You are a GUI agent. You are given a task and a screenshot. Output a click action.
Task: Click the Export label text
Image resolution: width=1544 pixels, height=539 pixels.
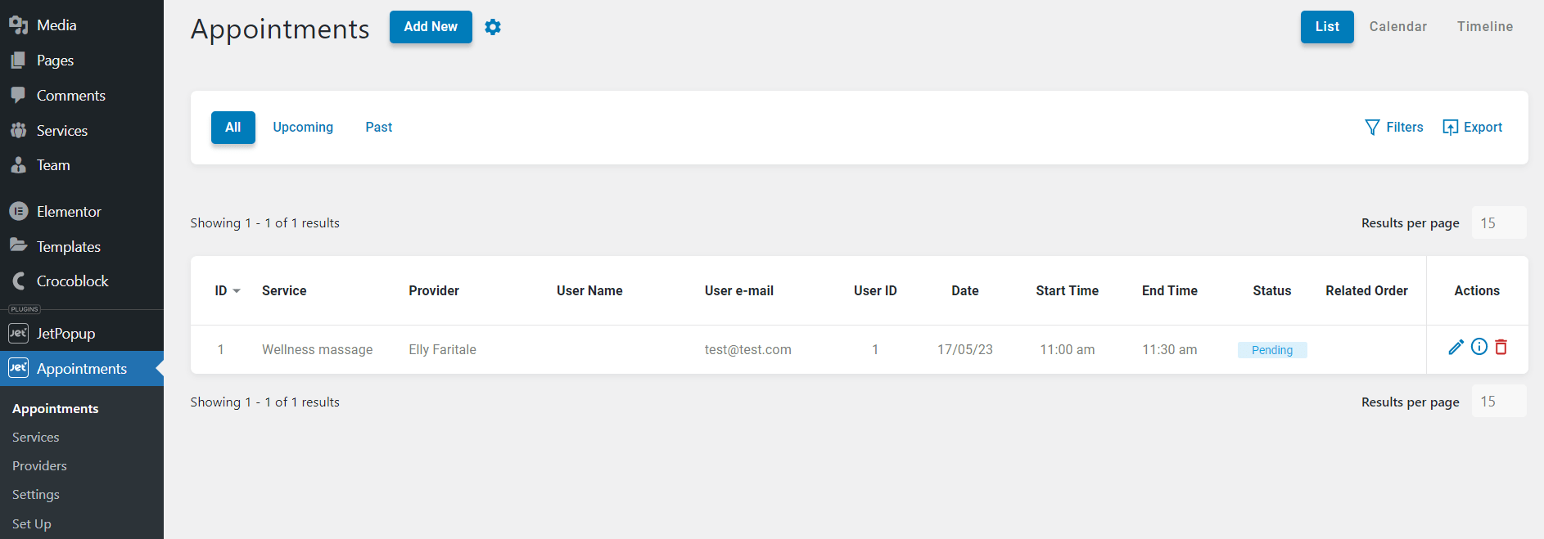click(1483, 128)
